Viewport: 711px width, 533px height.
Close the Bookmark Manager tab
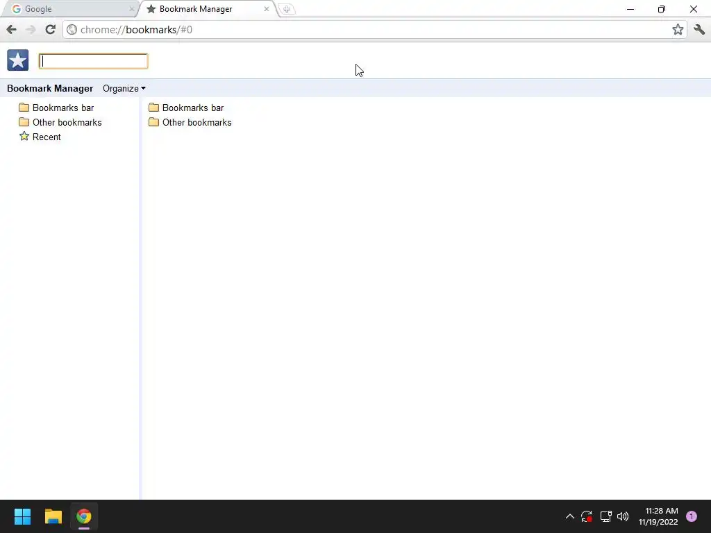[x=267, y=9]
